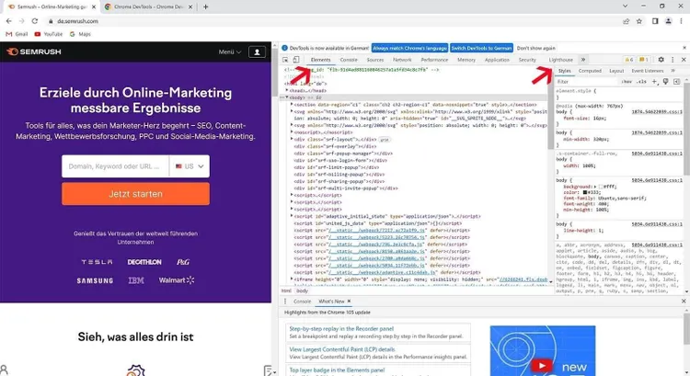Switch to the Network panel tab
Image resolution: width=690 pixels, height=376 pixels.
402,60
